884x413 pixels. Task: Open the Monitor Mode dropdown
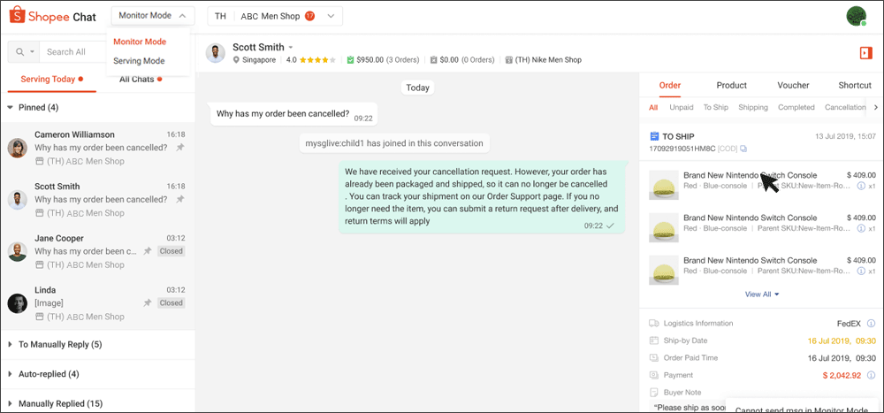pyautogui.click(x=153, y=16)
